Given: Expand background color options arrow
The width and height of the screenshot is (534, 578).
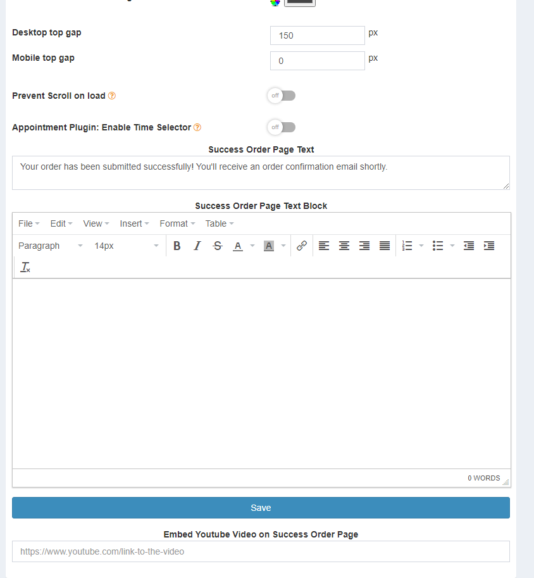Looking at the screenshot, I should [x=283, y=246].
